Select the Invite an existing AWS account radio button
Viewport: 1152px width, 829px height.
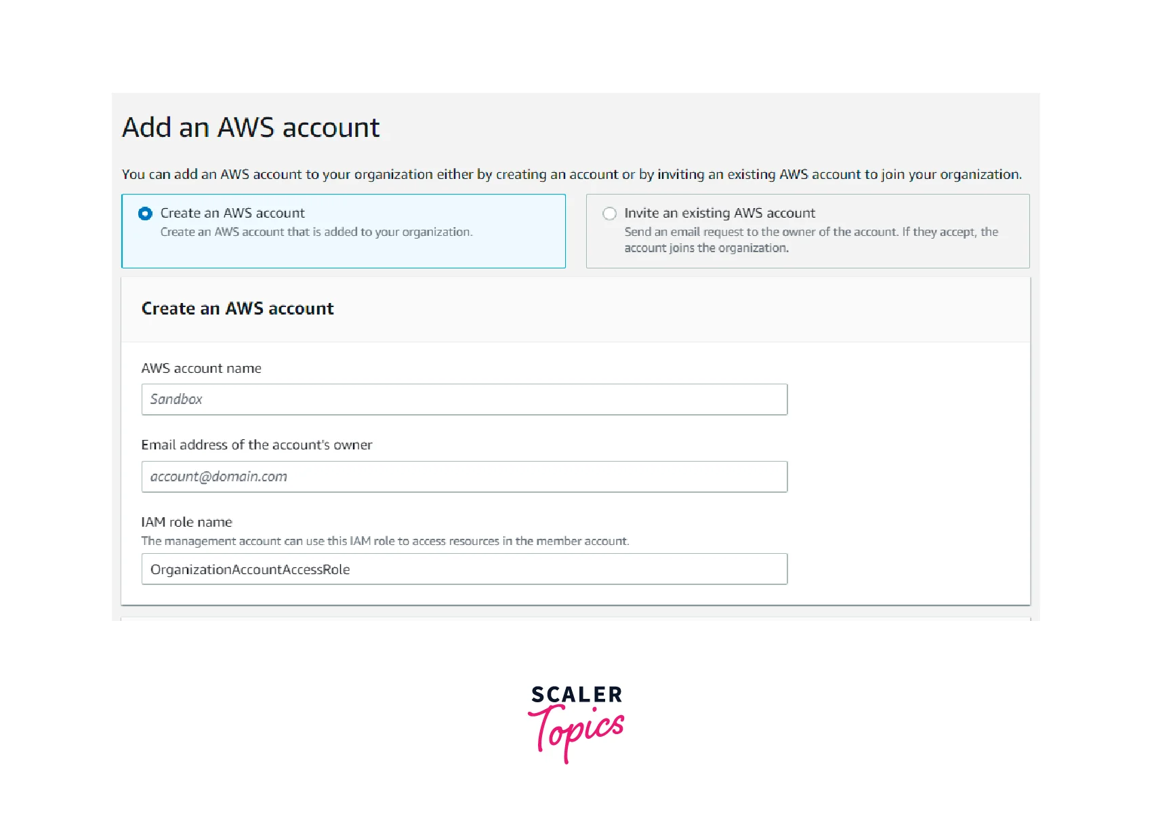pyautogui.click(x=609, y=214)
